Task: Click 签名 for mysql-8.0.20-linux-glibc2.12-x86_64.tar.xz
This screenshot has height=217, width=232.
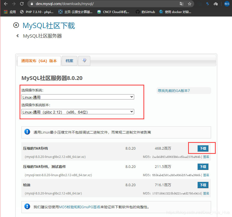Action: point(206,157)
